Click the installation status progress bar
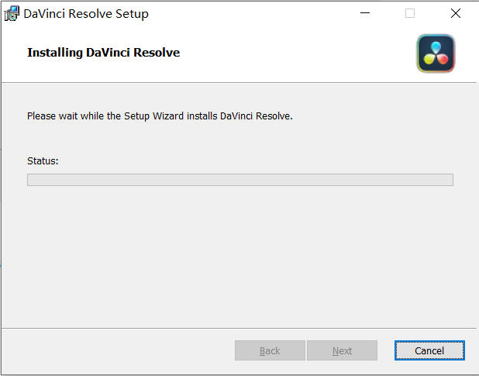This screenshot has width=479, height=376. pyautogui.click(x=239, y=180)
